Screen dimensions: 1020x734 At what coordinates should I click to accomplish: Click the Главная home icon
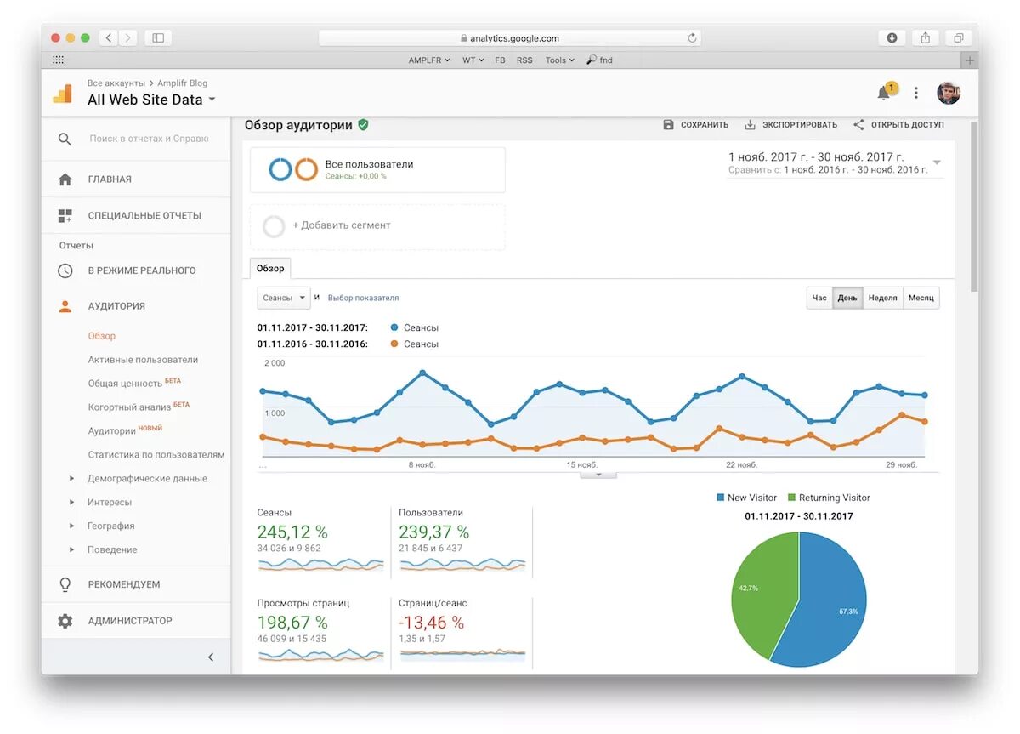coord(65,179)
